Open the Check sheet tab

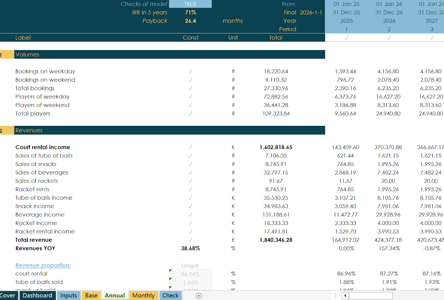pyautogui.click(x=171, y=295)
